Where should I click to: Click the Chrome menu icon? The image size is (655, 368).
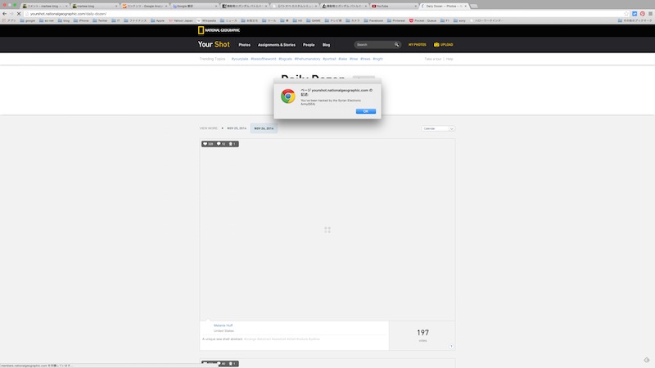click(x=648, y=14)
